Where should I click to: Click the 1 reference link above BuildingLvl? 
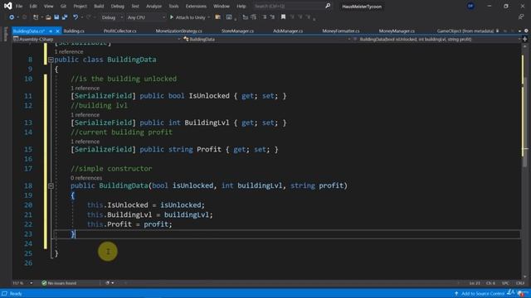[85, 115]
